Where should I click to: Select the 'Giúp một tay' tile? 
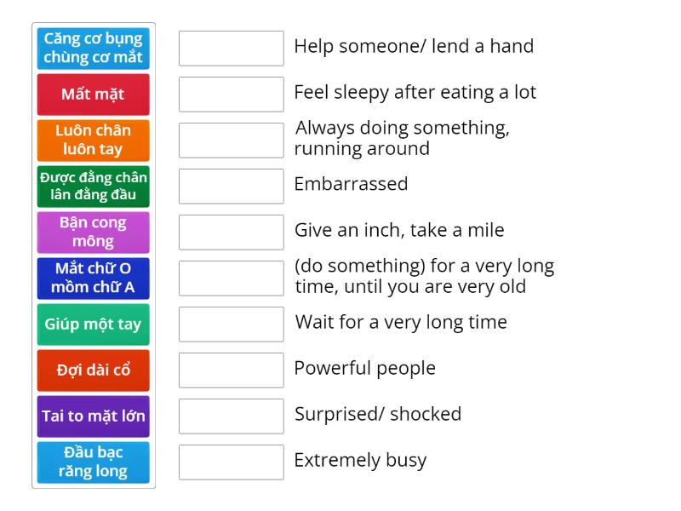(x=94, y=324)
